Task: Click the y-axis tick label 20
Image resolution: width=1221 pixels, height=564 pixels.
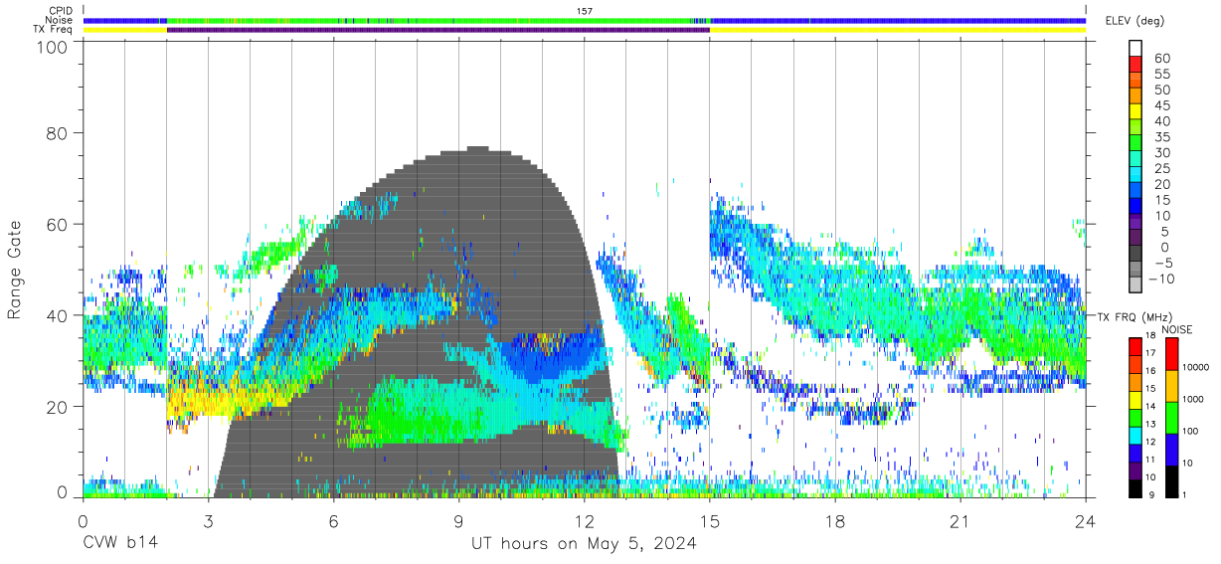Action: [58, 408]
